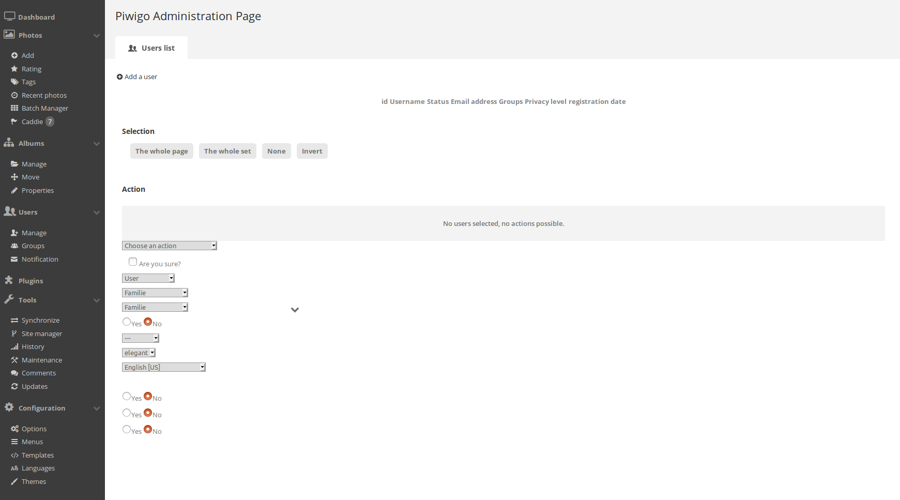Click the chevron beside the Familie dropdowns
This screenshot has height=500, width=900.
pyautogui.click(x=295, y=310)
